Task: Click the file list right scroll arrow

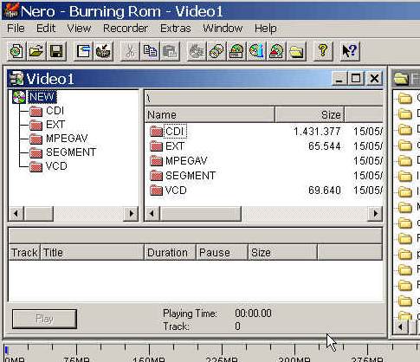Action: click(x=375, y=214)
